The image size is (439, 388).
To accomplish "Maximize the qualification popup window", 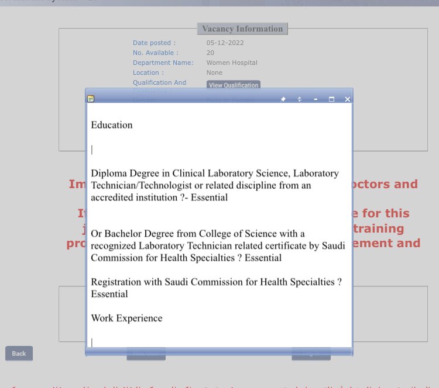I will (331, 99).
